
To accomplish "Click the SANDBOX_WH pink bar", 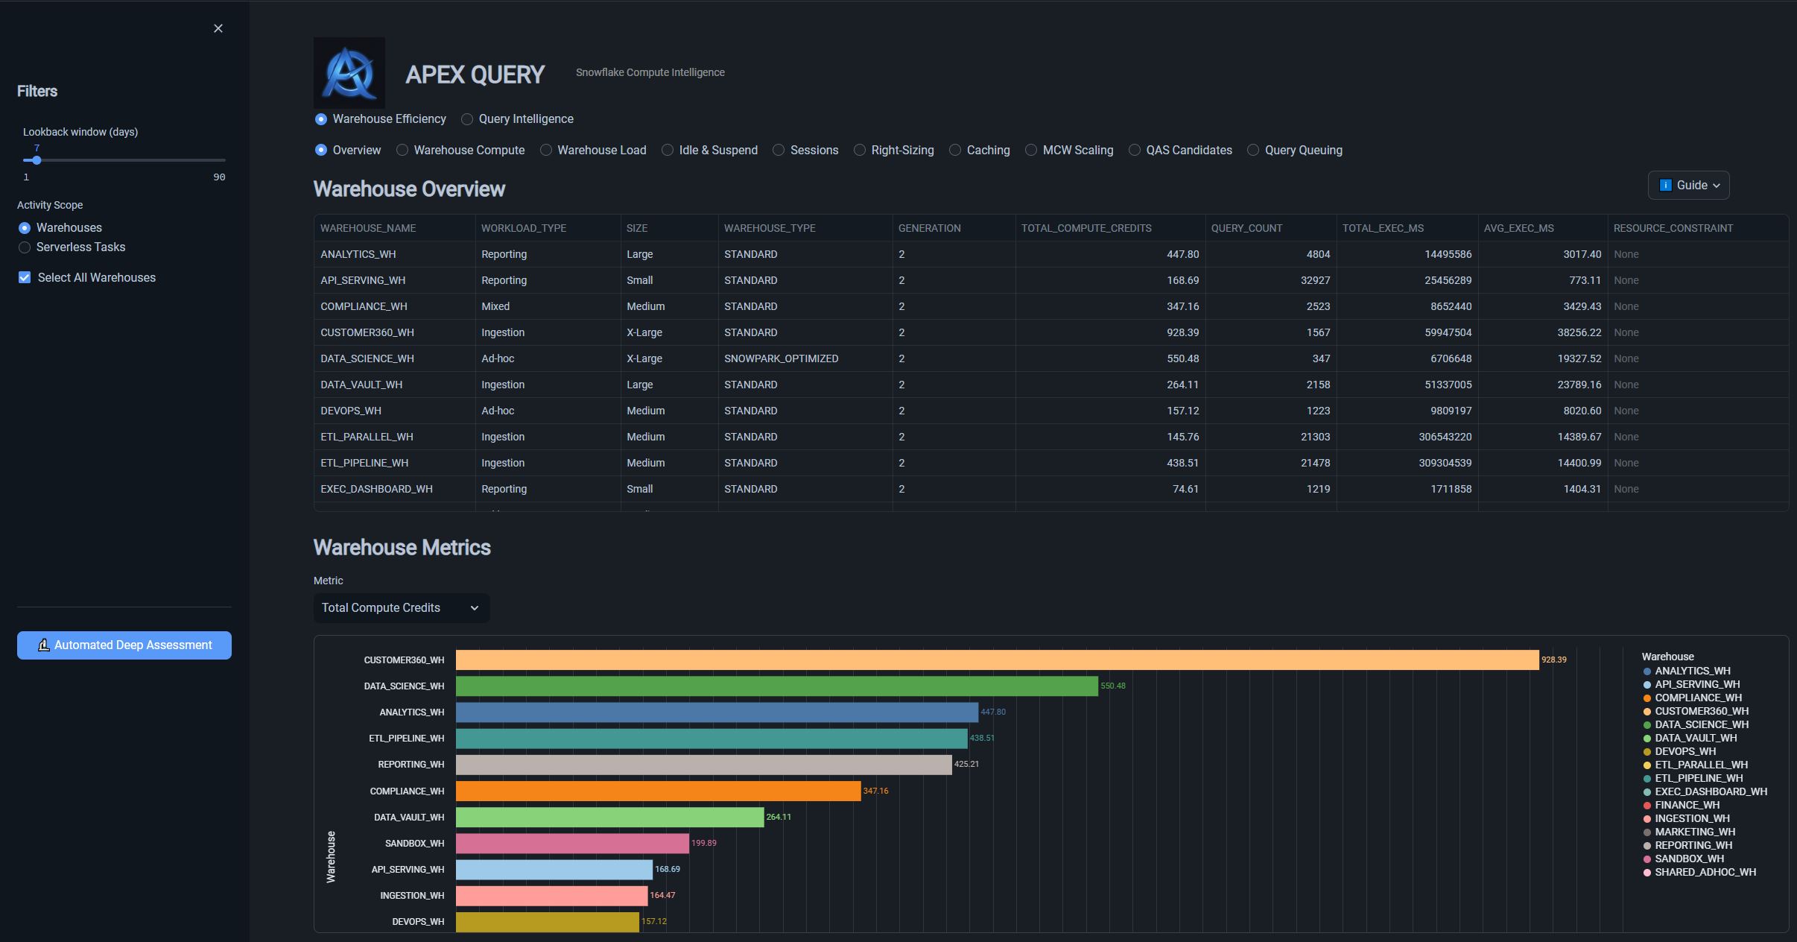I will pos(572,844).
